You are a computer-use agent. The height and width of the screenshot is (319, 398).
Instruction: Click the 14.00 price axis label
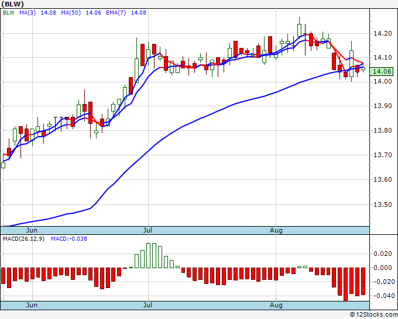pyautogui.click(x=383, y=81)
